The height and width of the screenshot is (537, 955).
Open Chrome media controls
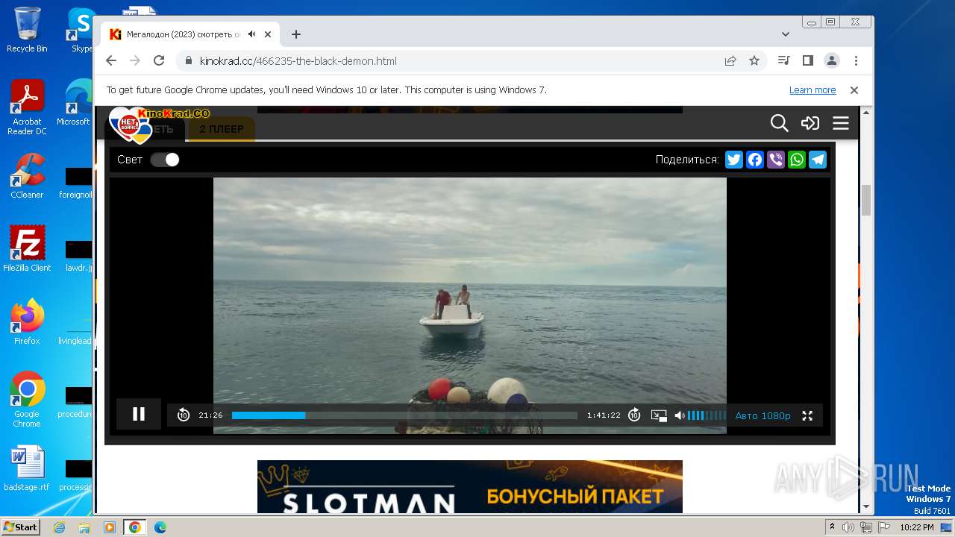tap(783, 61)
